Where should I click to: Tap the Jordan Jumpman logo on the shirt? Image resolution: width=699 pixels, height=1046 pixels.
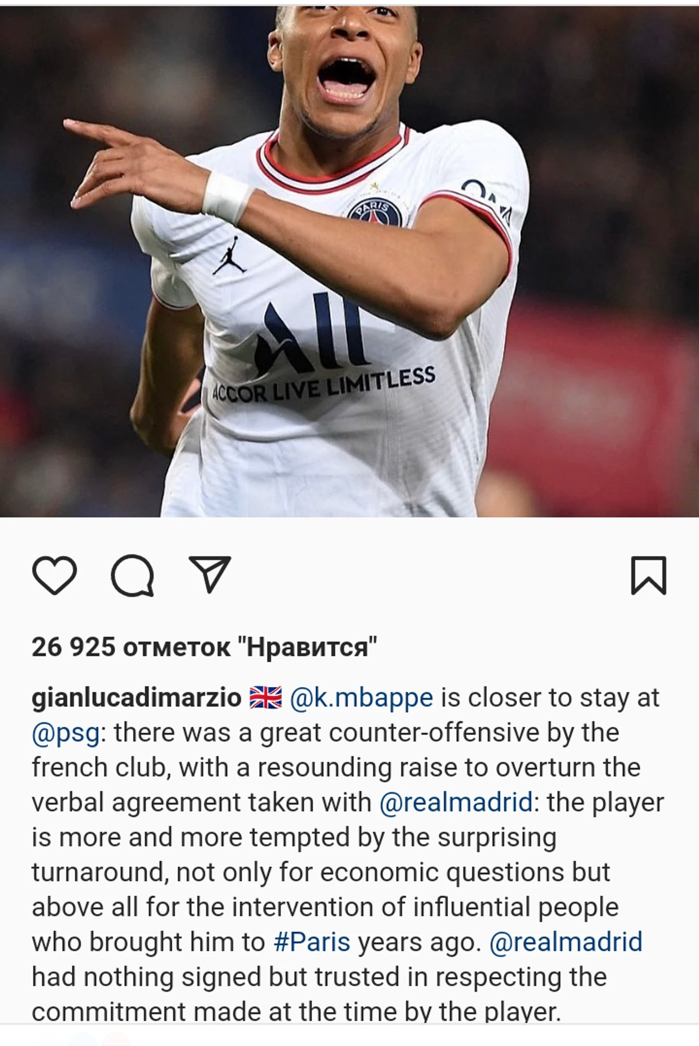coord(229,256)
